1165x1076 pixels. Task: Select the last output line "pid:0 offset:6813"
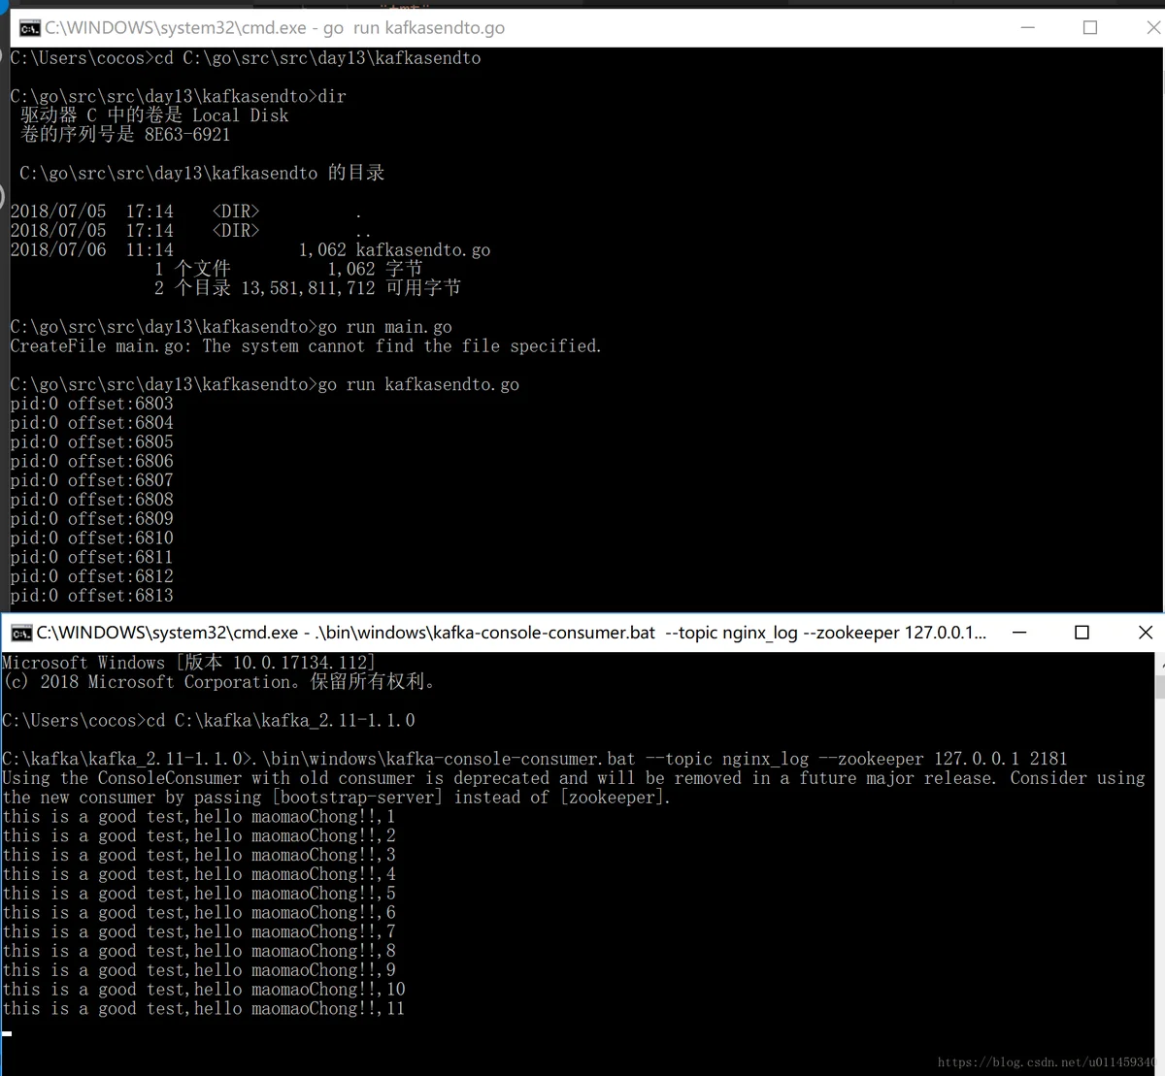click(91, 596)
